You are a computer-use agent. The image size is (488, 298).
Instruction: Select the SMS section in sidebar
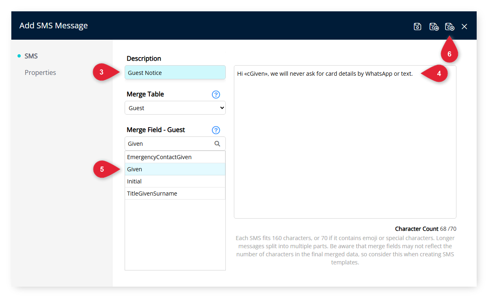31,56
